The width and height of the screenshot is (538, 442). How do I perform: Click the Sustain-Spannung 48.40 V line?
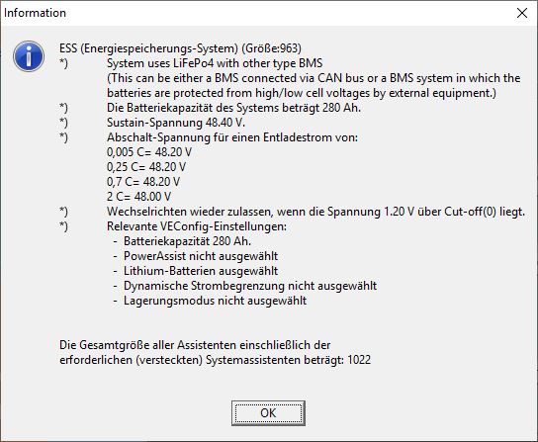tap(176, 123)
